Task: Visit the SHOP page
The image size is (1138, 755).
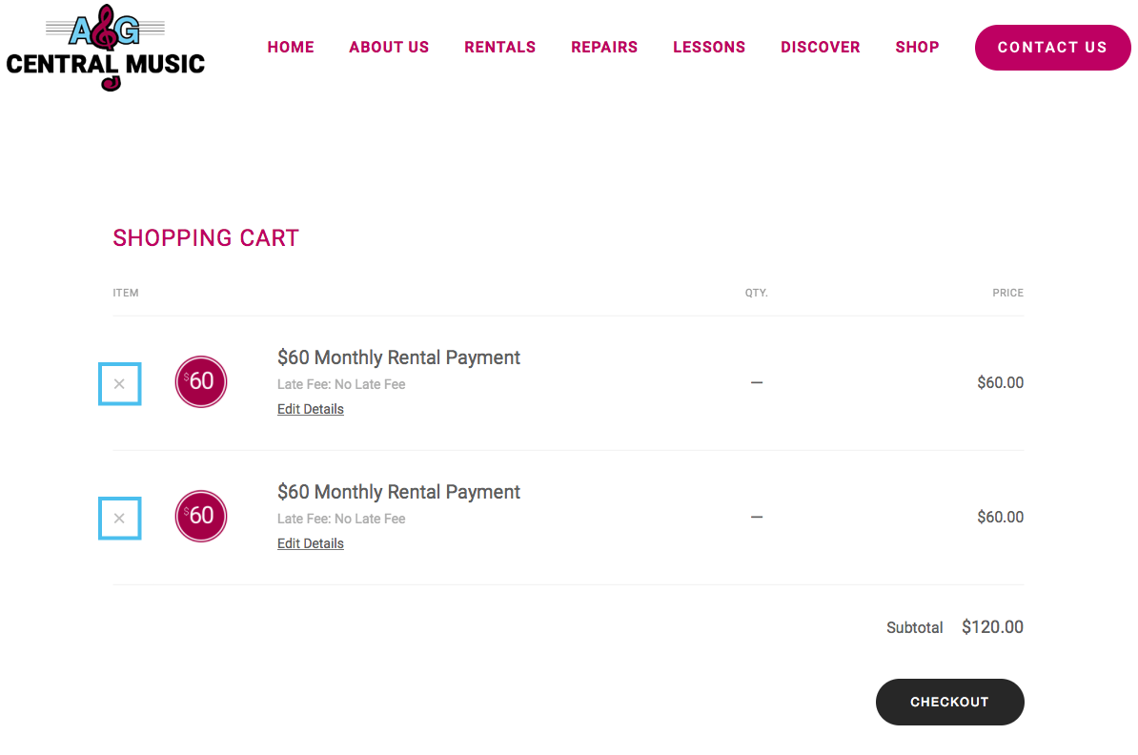Action: pyautogui.click(x=918, y=48)
